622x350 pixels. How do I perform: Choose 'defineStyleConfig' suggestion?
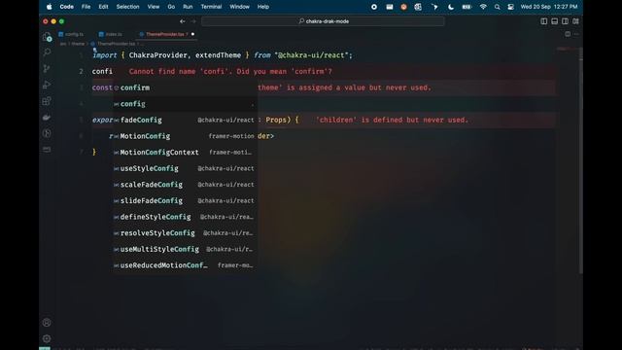[186, 217]
